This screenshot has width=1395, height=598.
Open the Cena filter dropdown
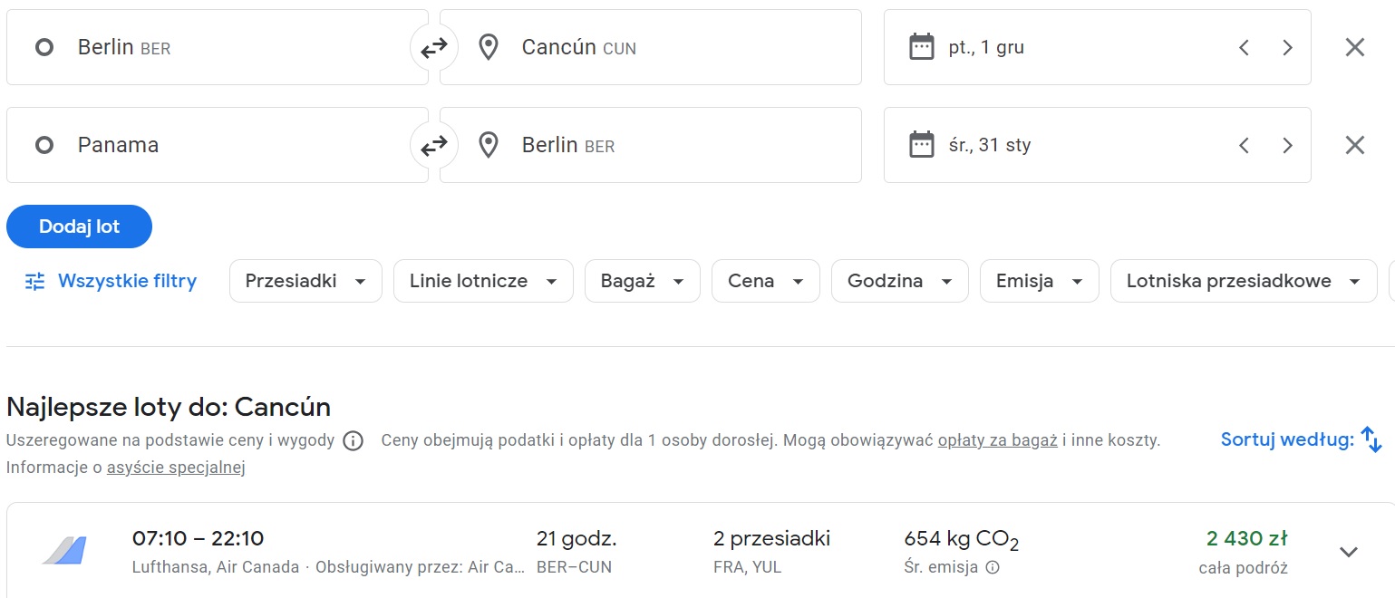pos(766,281)
